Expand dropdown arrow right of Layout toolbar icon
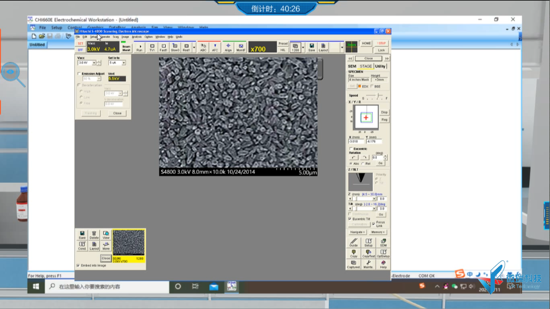The image size is (550, 309). pyautogui.click(x=342, y=47)
